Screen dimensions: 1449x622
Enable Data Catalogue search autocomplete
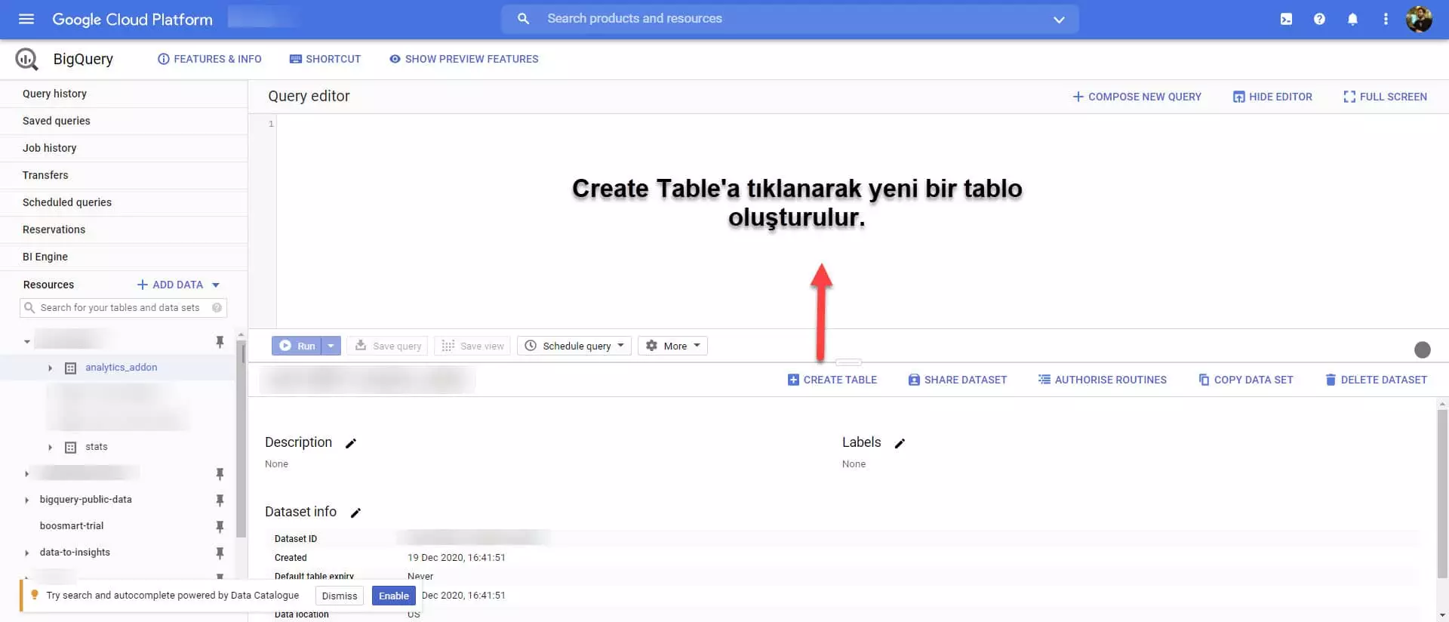(394, 596)
